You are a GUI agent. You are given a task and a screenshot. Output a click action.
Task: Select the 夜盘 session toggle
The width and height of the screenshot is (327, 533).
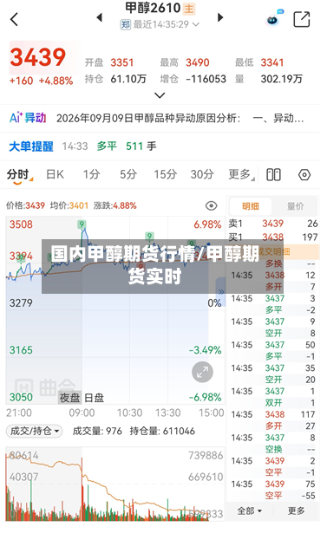pyautogui.click(x=69, y=398)
